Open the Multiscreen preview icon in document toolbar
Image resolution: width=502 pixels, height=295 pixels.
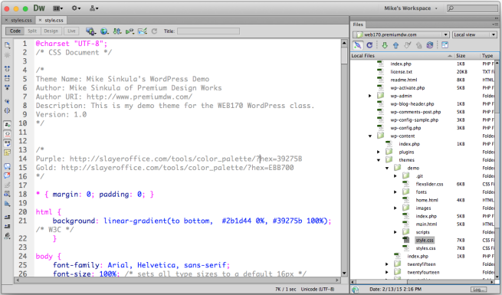(91, 31)
